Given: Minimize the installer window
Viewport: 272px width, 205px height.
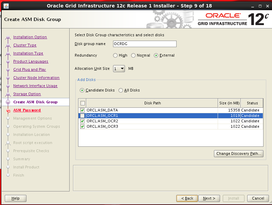Looking at the screenshot, I should click(x=253, y=6).
